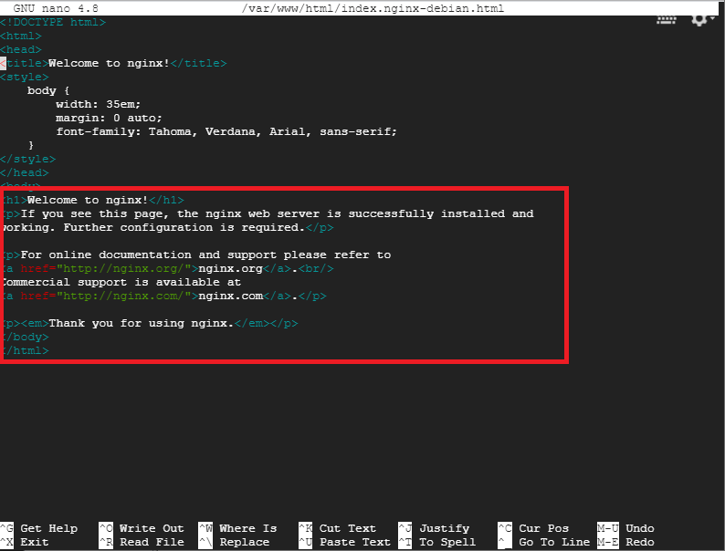Click the Undo shortcut label
The height and width of the screenshot is (551, 725).
[x=639, y=528]
